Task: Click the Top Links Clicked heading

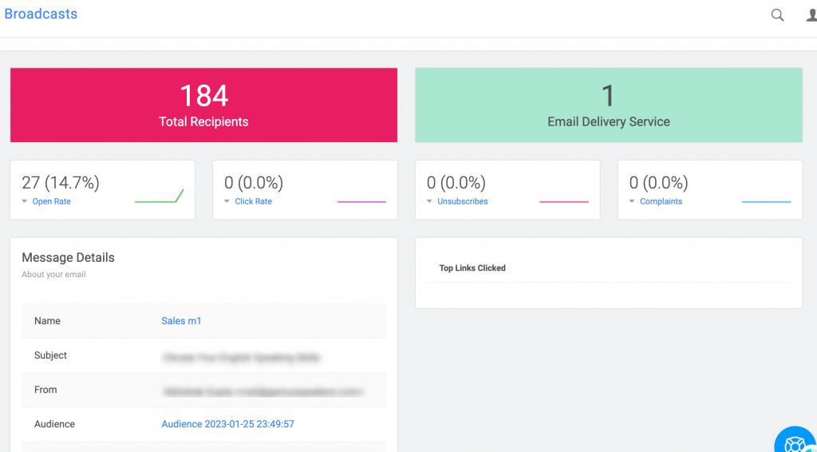Action: [x=472, y=268]
